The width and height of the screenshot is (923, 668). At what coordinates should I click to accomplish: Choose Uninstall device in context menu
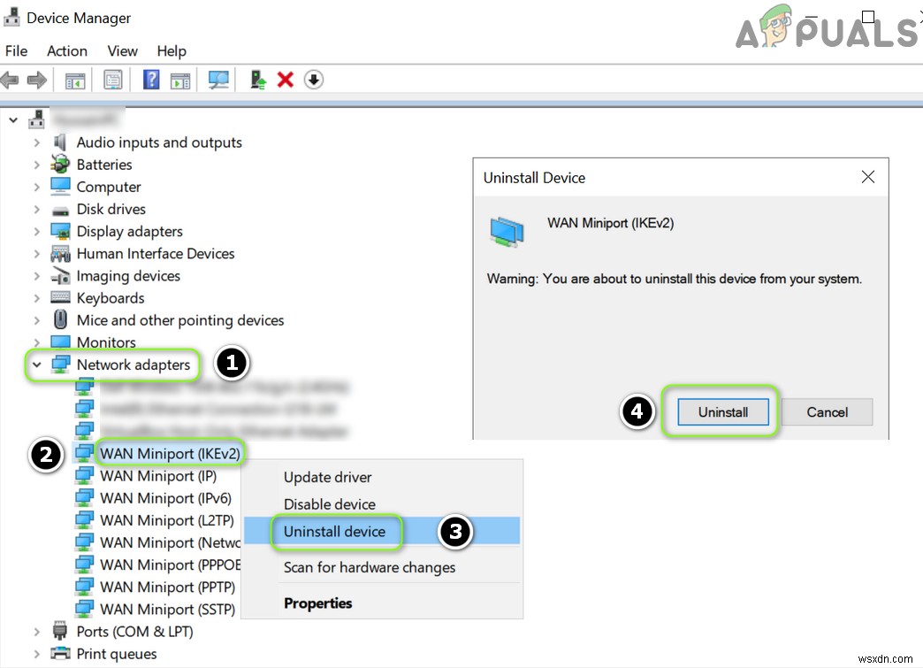click(382, 532)
